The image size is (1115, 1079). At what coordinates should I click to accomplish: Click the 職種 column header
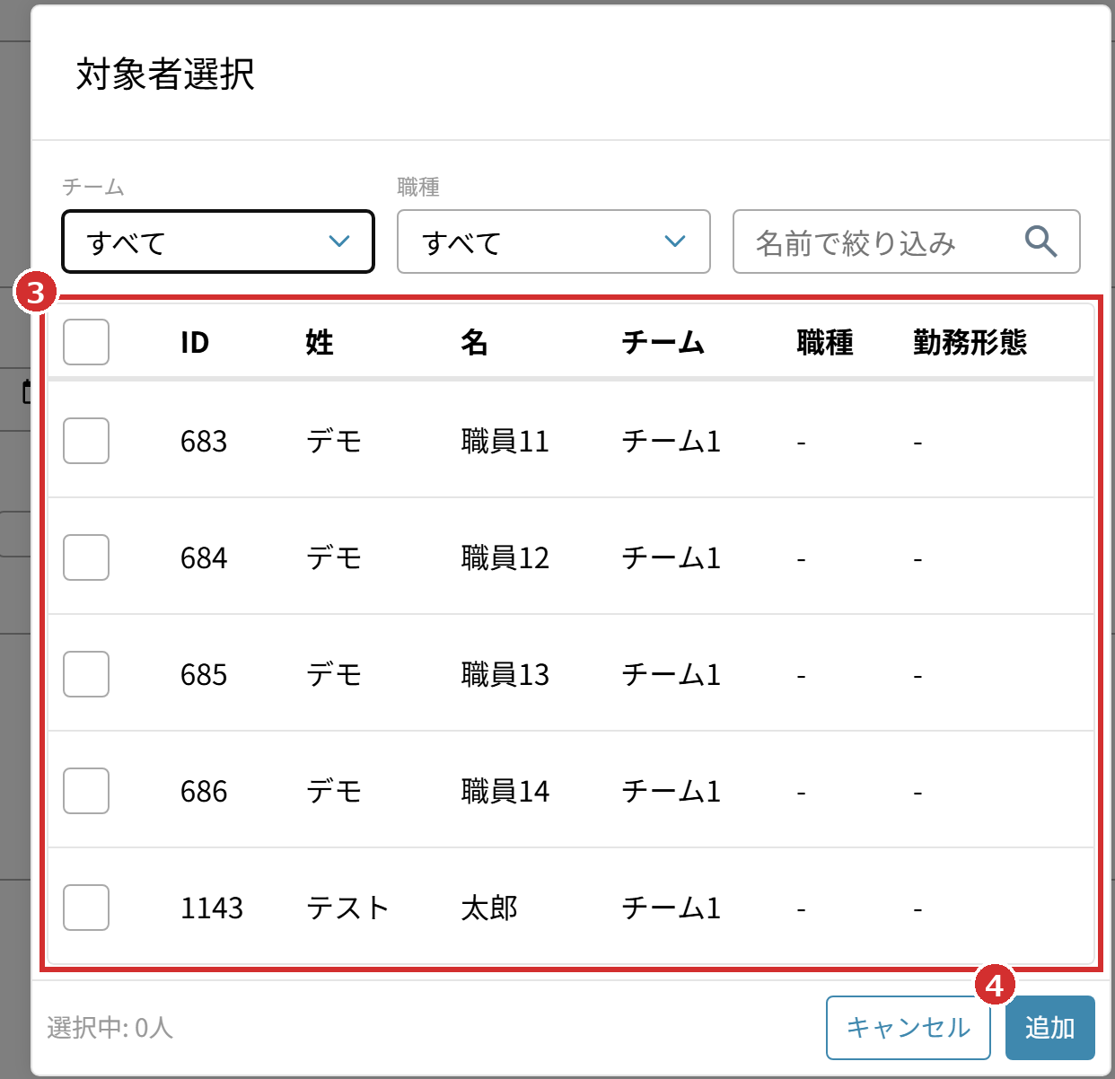pos(825,342)
